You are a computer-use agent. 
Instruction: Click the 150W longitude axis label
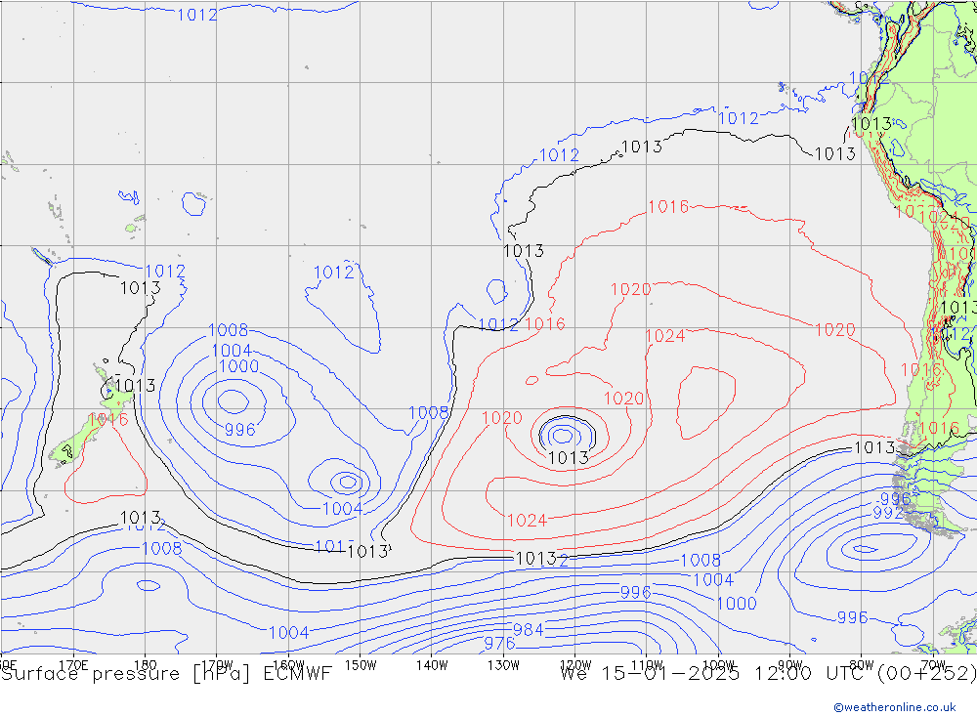(x=360, y=665)
